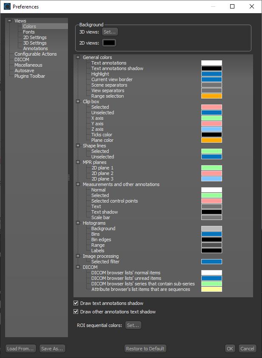Viewport: 262px width, 358px height.
Task: Click Restore to Default button
Action: pos(145,349)
